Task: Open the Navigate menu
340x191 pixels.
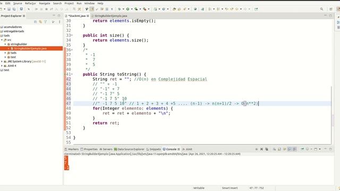Action: pos(45,3)
